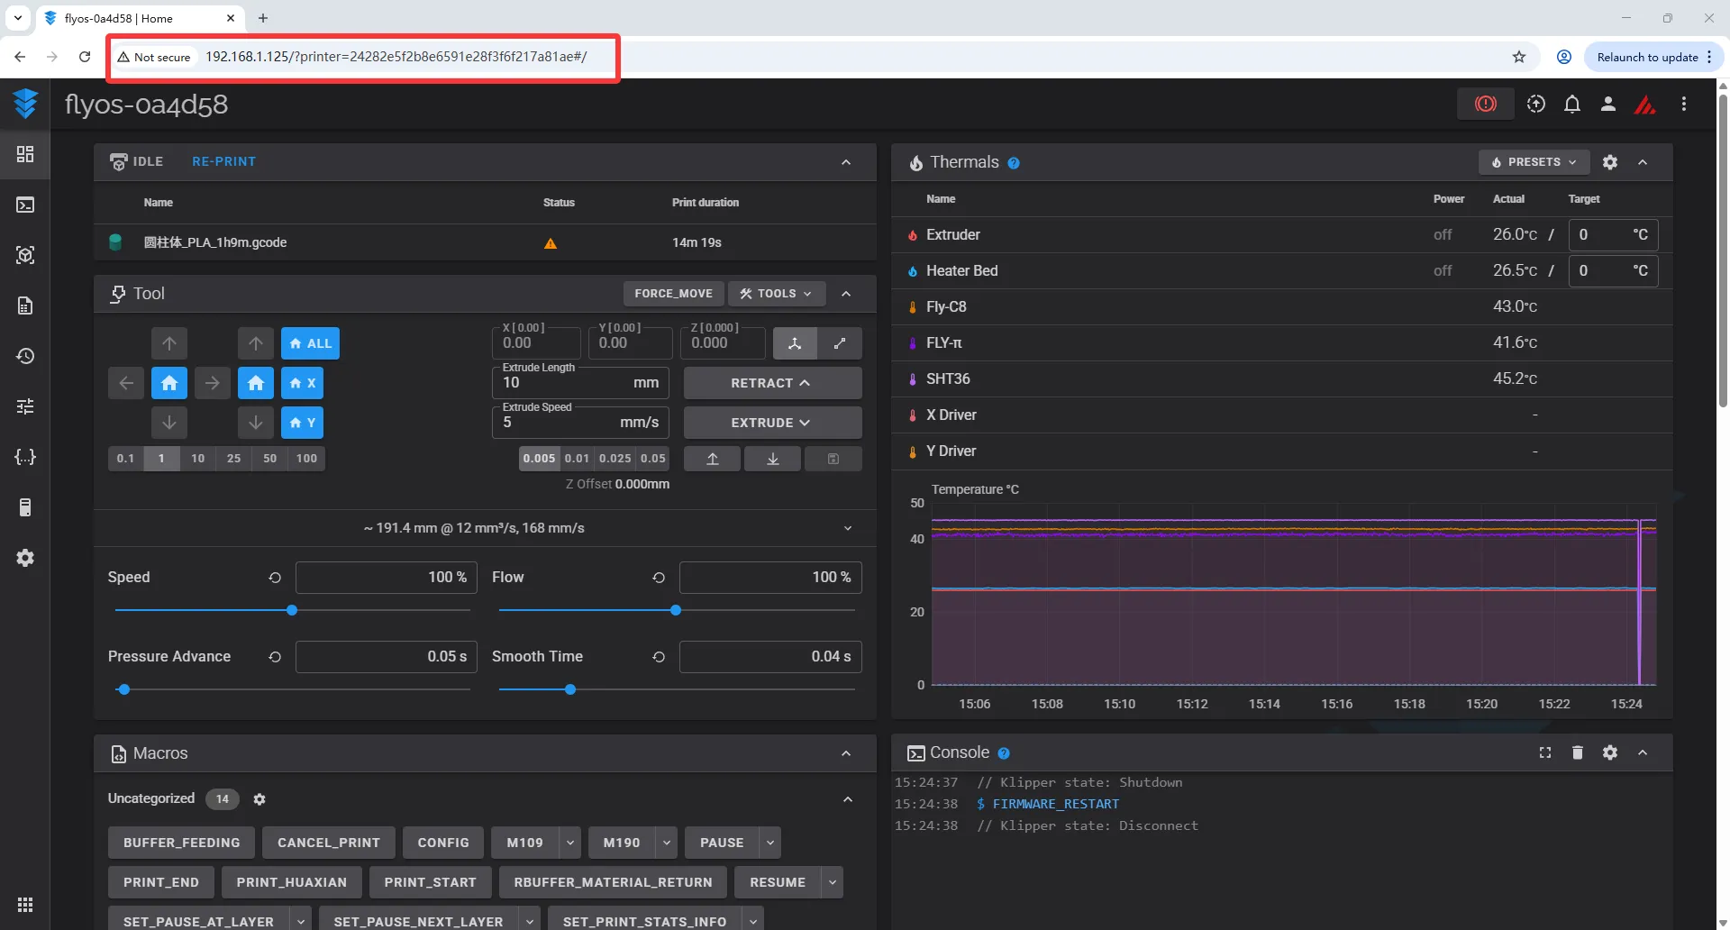Select 0.01 Z offset increment
Screen dimensions: 1730x930
pyautogui.click(x=577, y=459)
